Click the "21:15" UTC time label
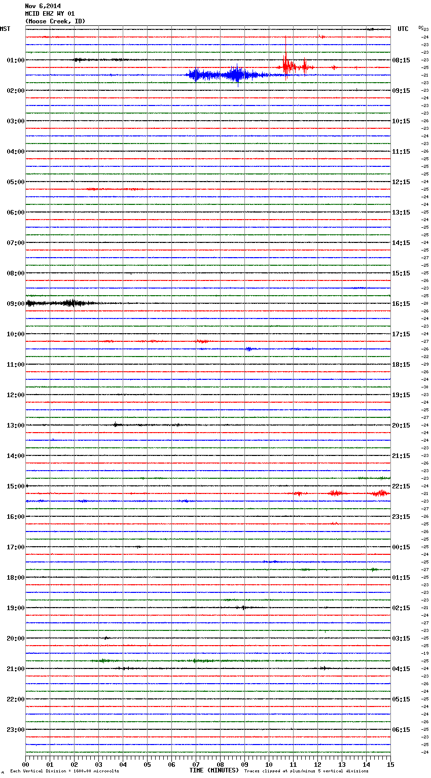The width and height of the screenshot is (431, 778). coord(401,455)
